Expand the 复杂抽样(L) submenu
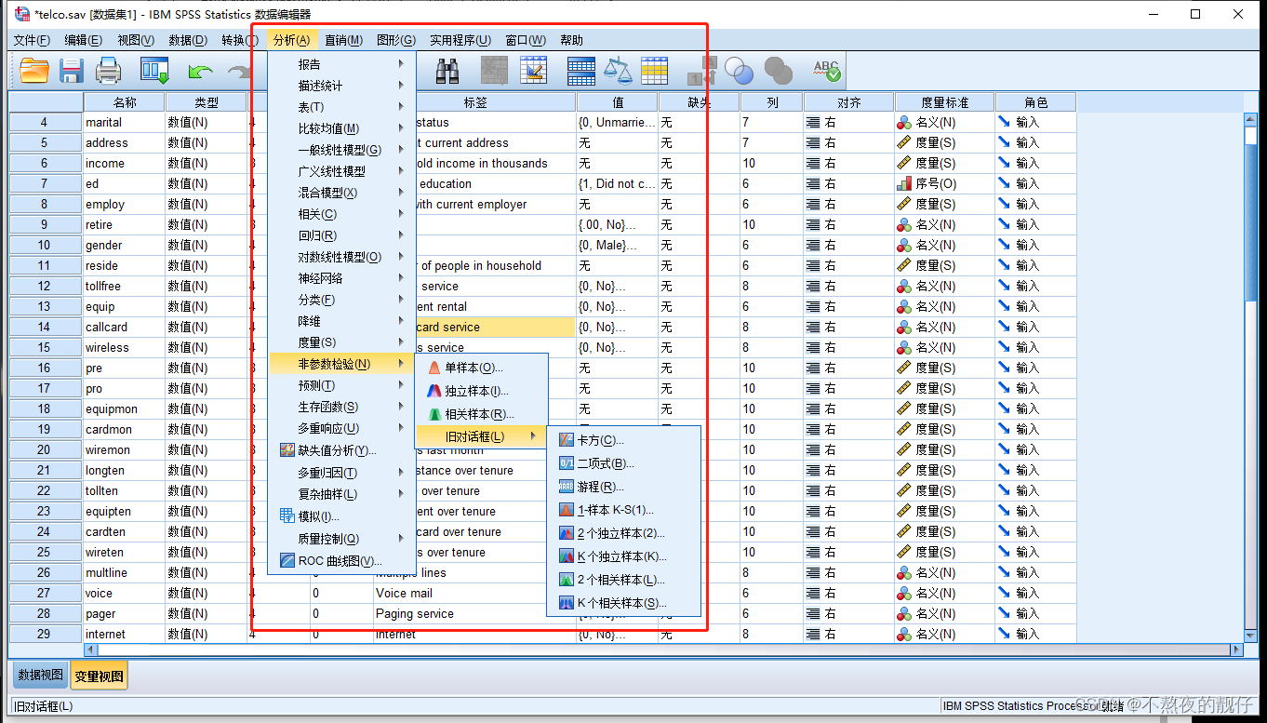Viewport: 1267px width, 723px height. coord(341,494)
